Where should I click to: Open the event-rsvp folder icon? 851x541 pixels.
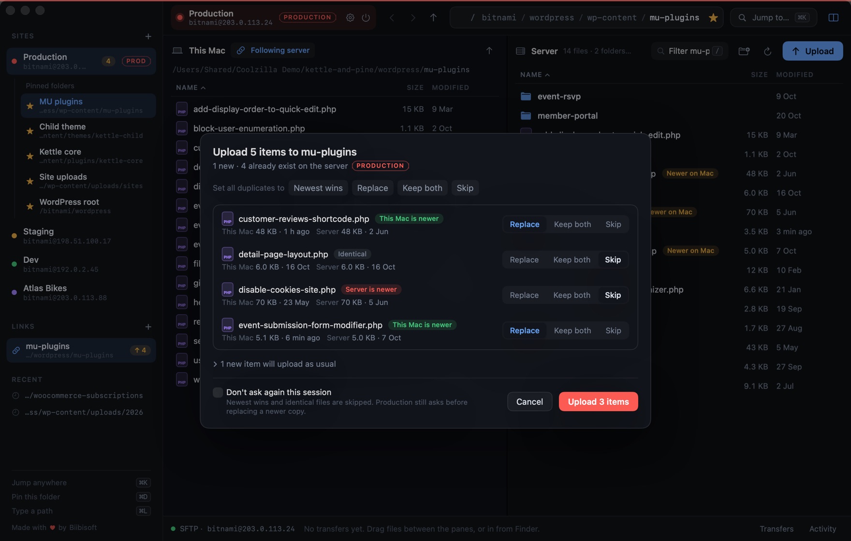click(526, 96)
